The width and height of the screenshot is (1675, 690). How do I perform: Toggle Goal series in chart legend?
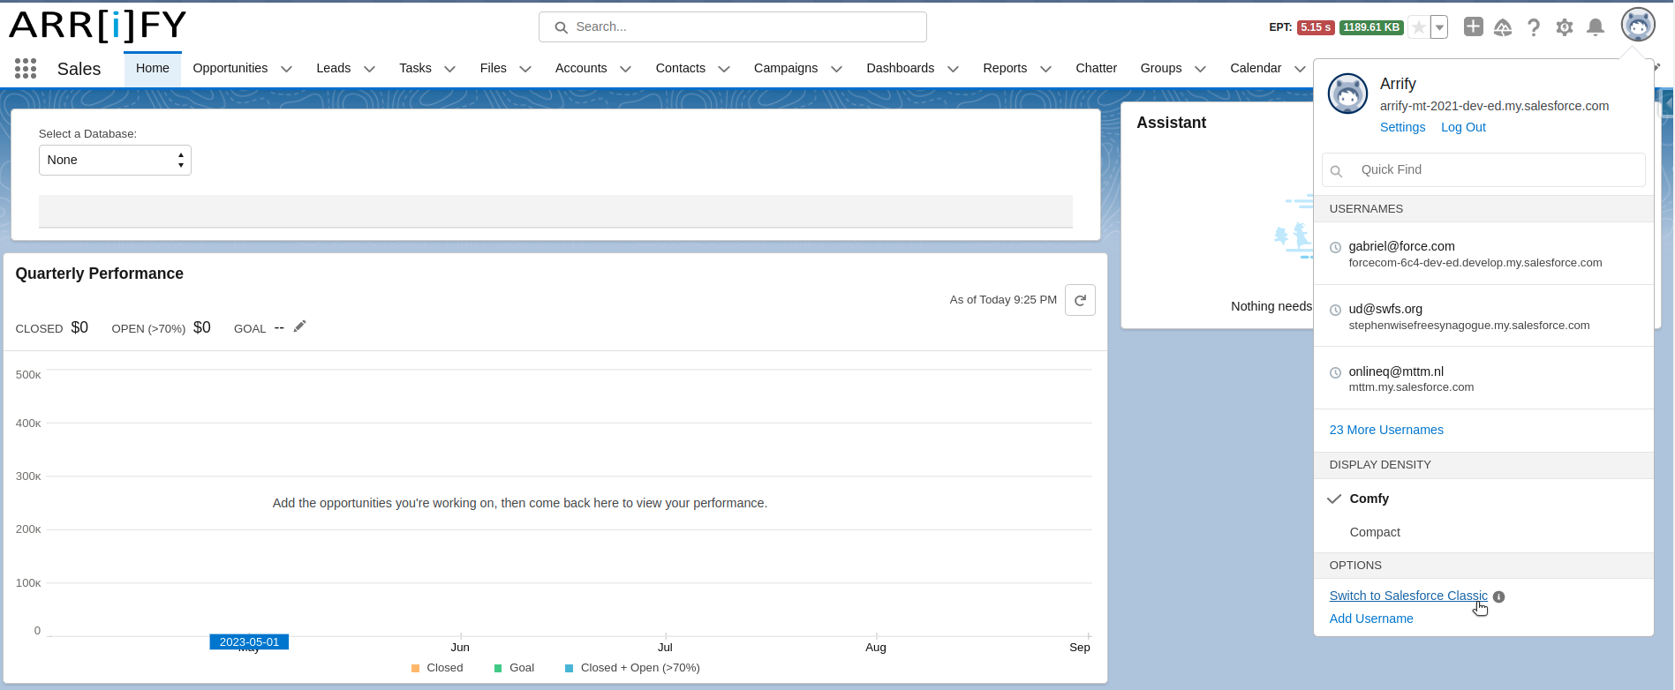click(x=514, y=668)
